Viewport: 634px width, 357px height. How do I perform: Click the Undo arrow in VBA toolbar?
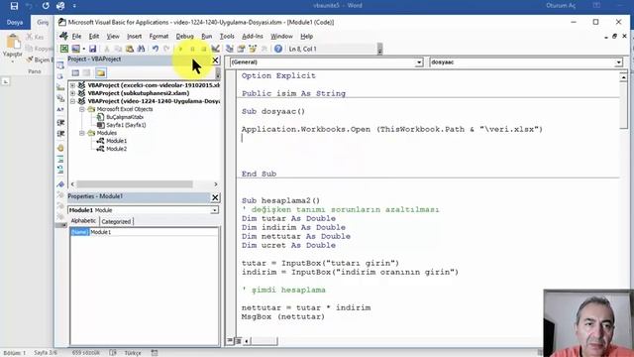pyautogui.click(x=156, y=49)
